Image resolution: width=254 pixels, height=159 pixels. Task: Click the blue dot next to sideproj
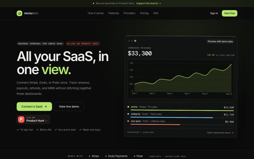click(128, 114)
